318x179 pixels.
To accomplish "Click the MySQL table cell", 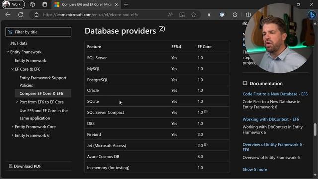I will tap(94, 69).
